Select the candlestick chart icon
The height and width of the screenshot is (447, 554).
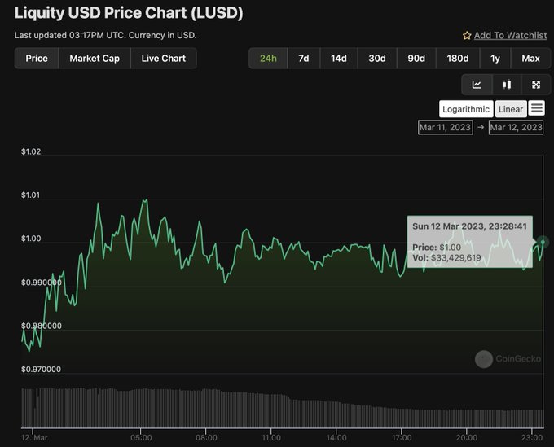pyautogui.click(x=506, y=85)
